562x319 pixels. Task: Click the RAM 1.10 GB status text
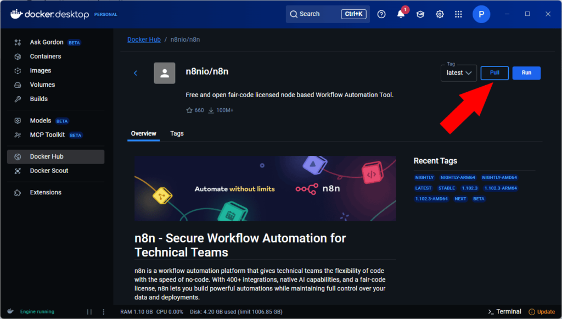(137, 312)
